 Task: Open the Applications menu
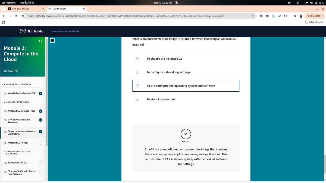[x=27, y=3]
